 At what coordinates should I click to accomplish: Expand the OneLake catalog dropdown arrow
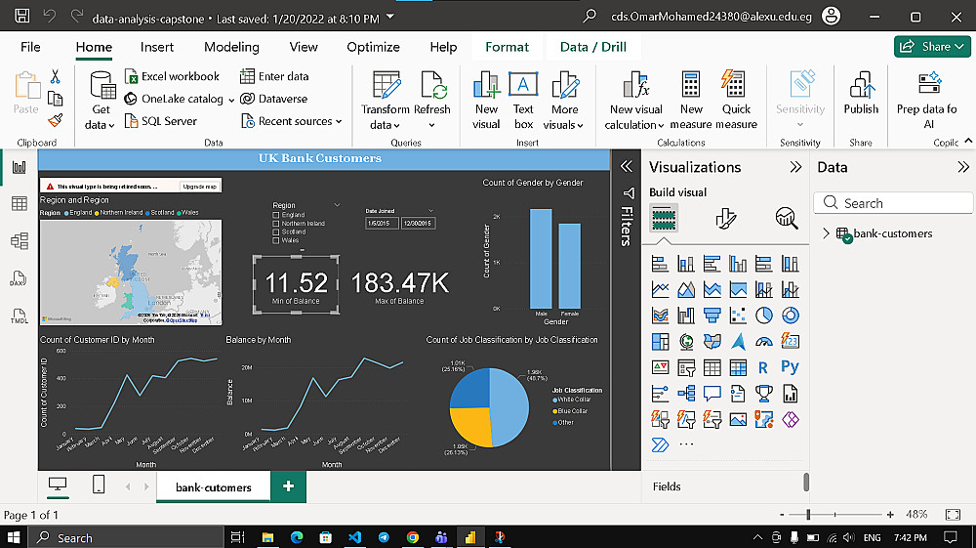point(231,100)
